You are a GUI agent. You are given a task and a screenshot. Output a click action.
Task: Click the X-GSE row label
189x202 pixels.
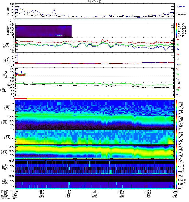(x=5, y=191)
